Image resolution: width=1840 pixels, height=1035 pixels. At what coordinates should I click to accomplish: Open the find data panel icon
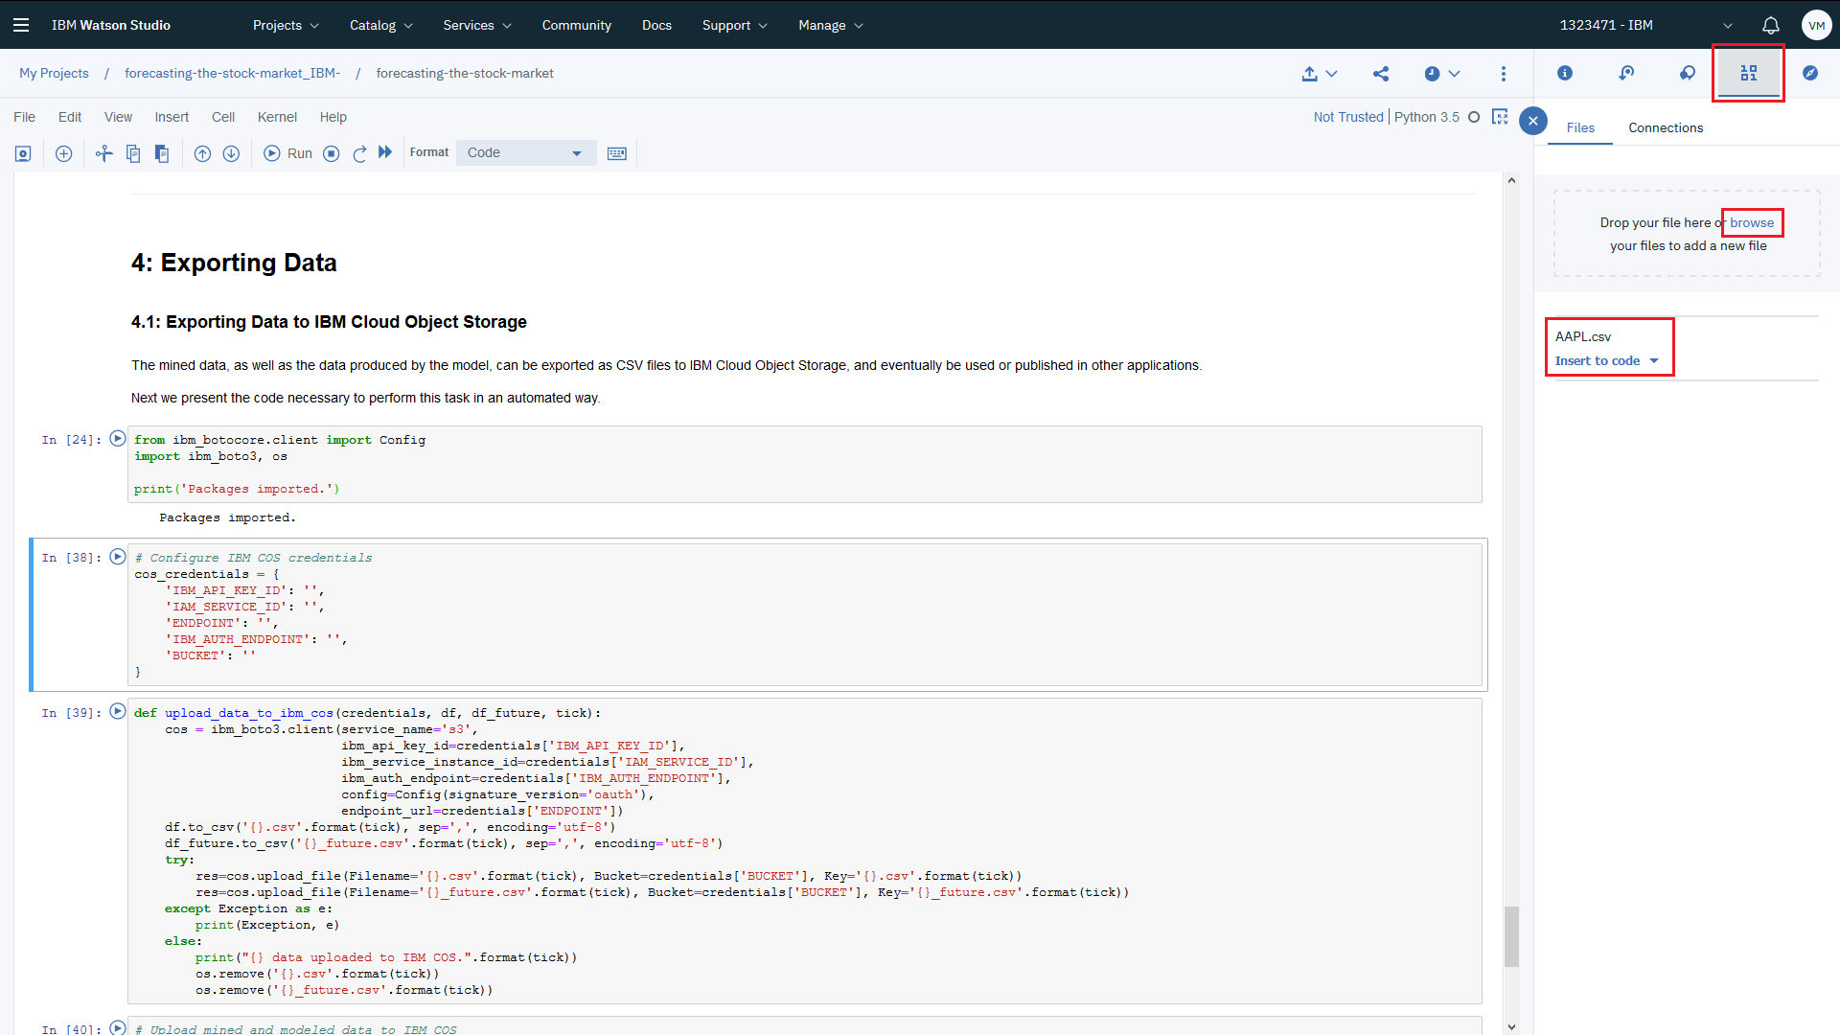click(1749, 73)
